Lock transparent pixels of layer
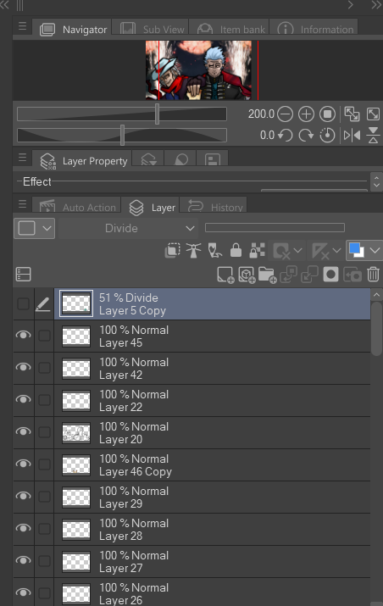This screenshot has height=606, width=383. 257,250
